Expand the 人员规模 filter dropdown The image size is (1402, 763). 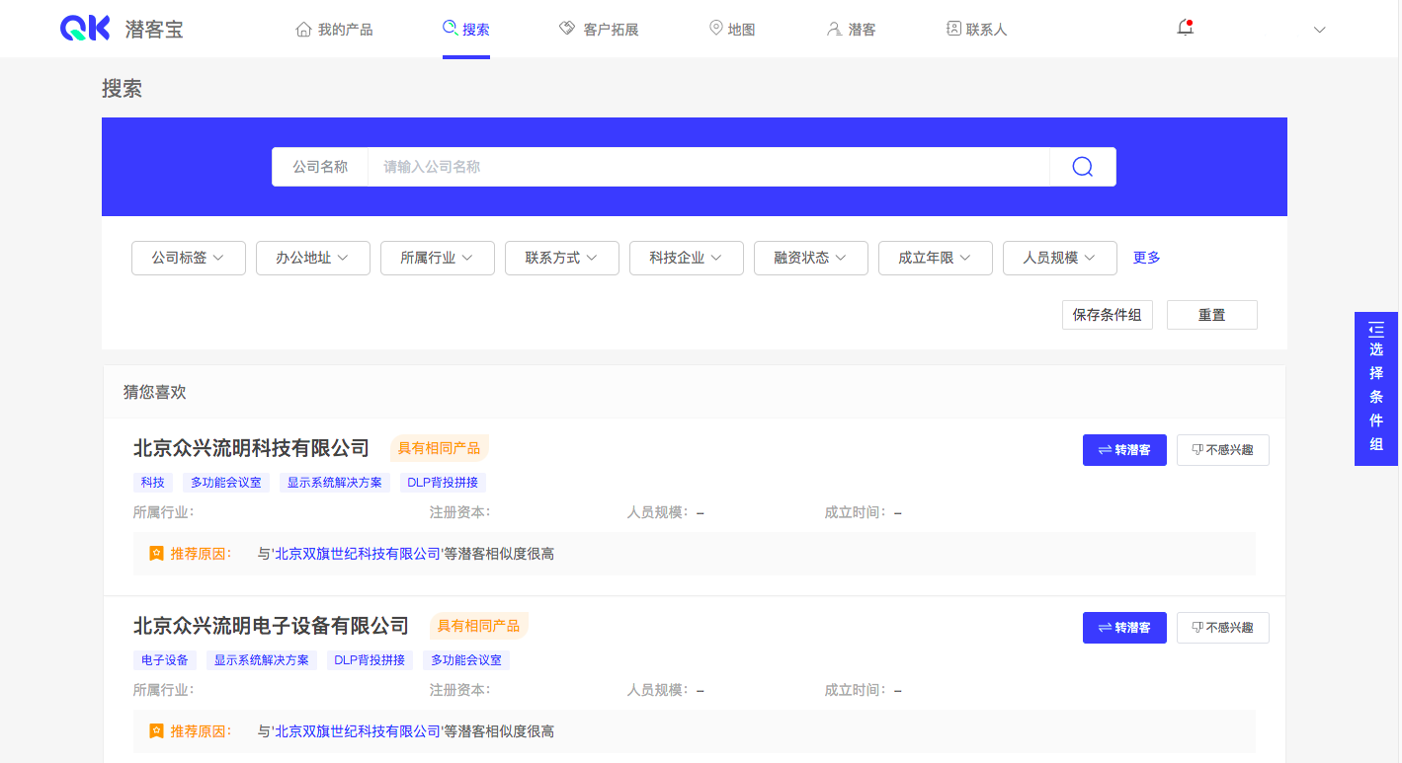tap(1060, 258)
